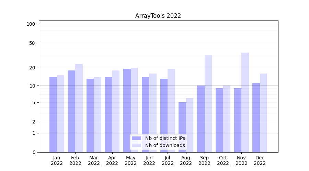Select the August distinct IPs bar
This screenshot has height=171, width=309.
[x=182, y=127]
